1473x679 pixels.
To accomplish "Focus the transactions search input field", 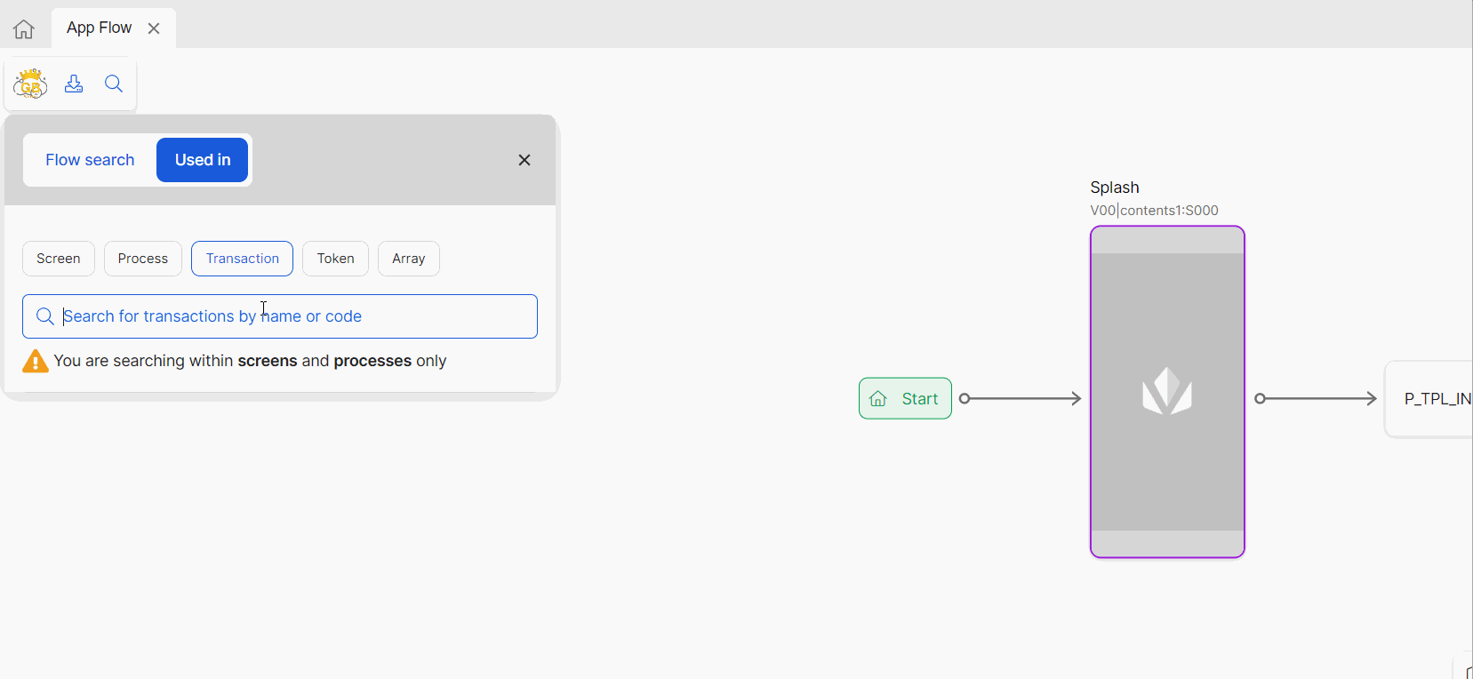I will (x=293, y=316).
